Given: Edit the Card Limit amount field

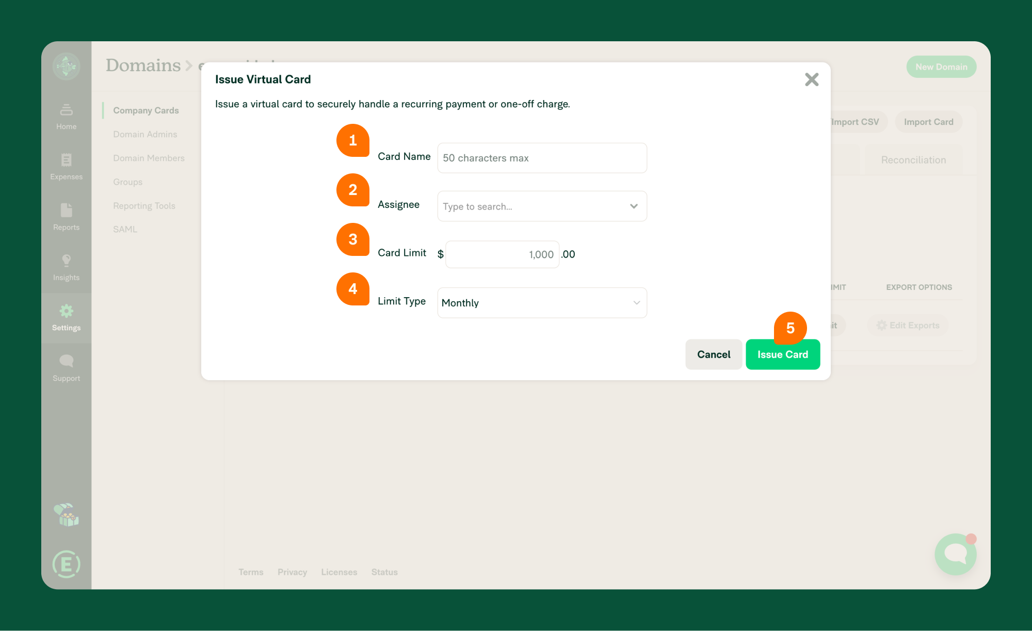Looking at the screenshot, I should [x=502, y=254].
